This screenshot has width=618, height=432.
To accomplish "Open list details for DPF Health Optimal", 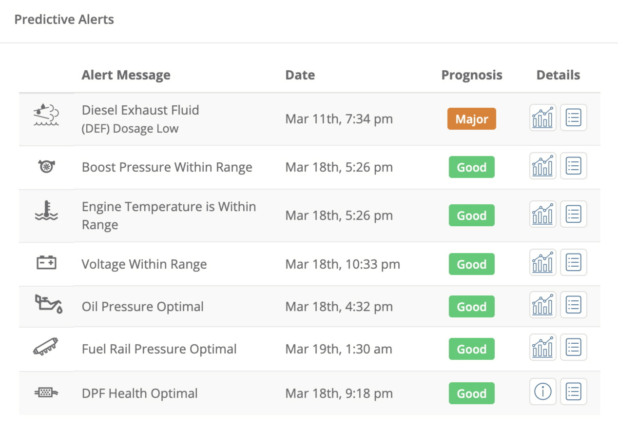I will (x=574, y=392).
